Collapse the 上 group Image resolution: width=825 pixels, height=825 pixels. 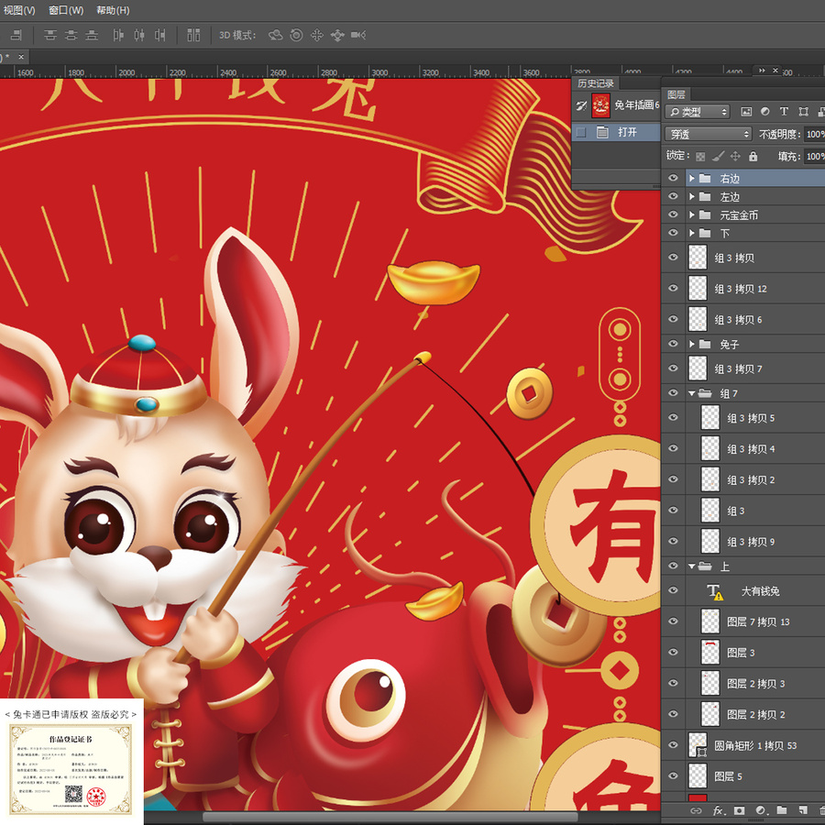pos(692,566)
